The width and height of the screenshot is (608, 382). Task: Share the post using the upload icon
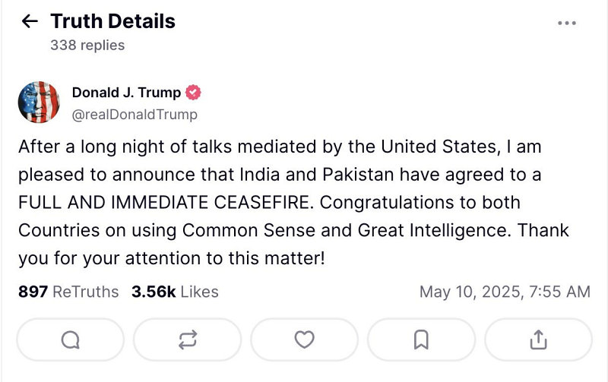point(538,339)
